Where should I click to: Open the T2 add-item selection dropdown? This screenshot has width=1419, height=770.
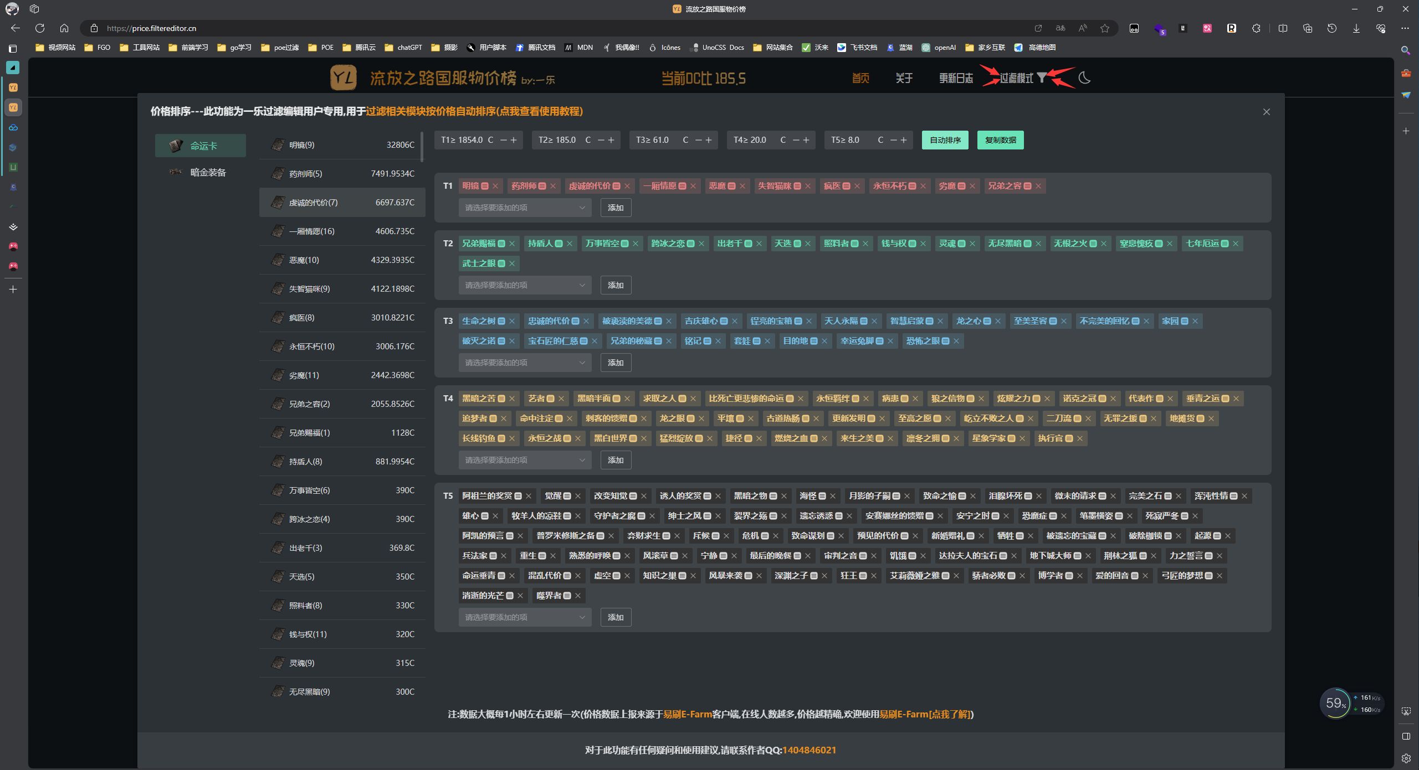[524, 285]
